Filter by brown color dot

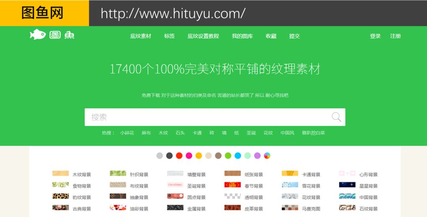pos(218,156)
